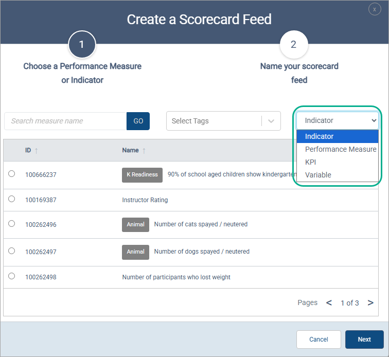Focus the Search measure name field
389x357 pixels.
click(65, 121)
